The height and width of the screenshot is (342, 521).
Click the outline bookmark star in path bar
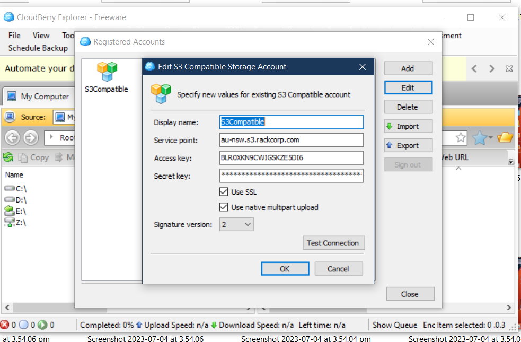pos(461,137)
